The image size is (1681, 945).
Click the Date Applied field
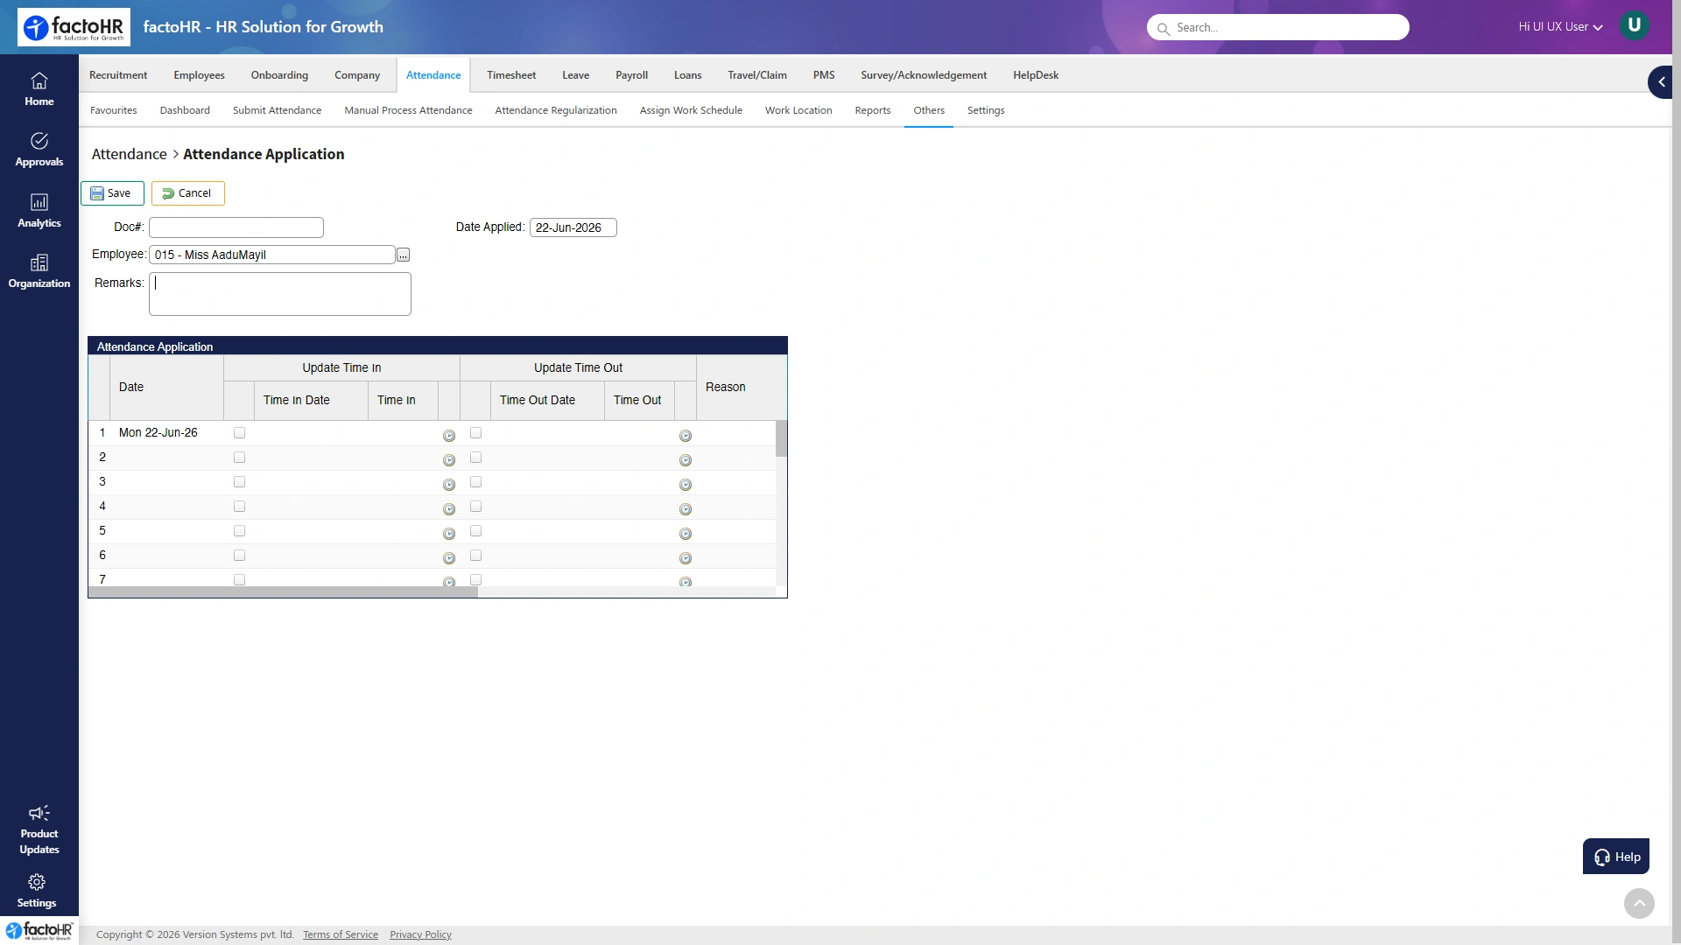[573, 227]
